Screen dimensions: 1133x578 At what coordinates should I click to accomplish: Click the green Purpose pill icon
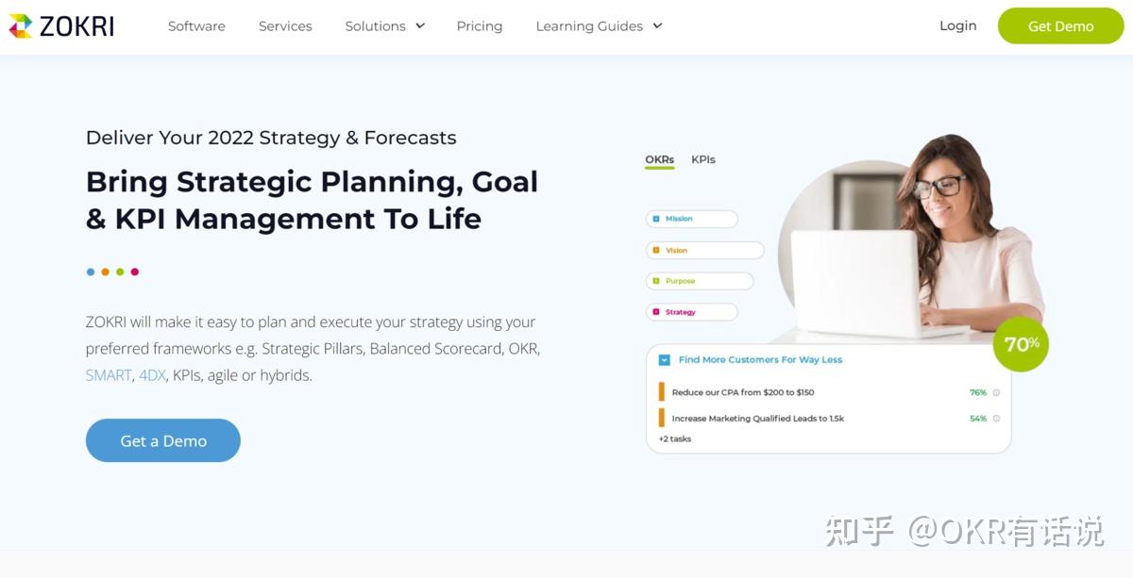(656, 281)
